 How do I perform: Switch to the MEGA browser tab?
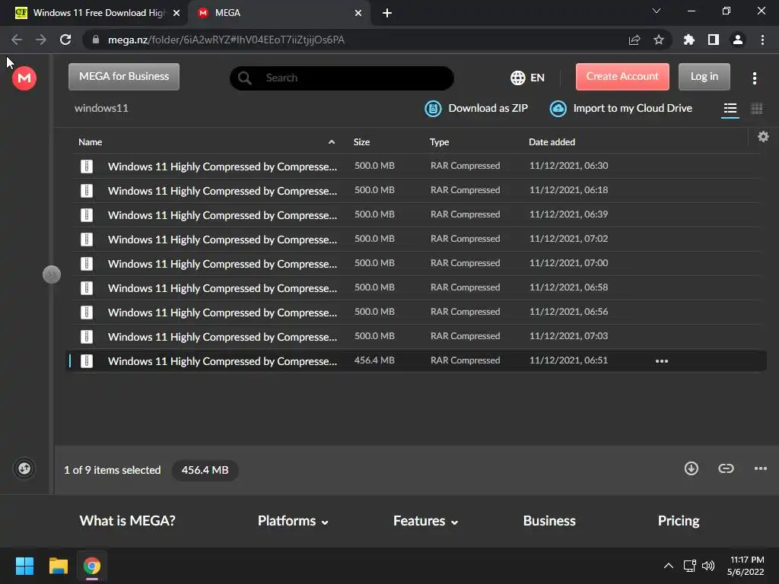[x=278, y=13]
